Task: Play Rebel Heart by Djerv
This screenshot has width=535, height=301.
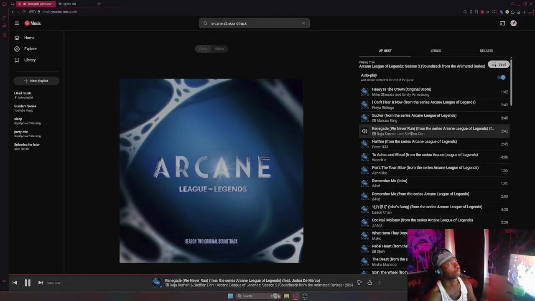Action: (384, 249)
